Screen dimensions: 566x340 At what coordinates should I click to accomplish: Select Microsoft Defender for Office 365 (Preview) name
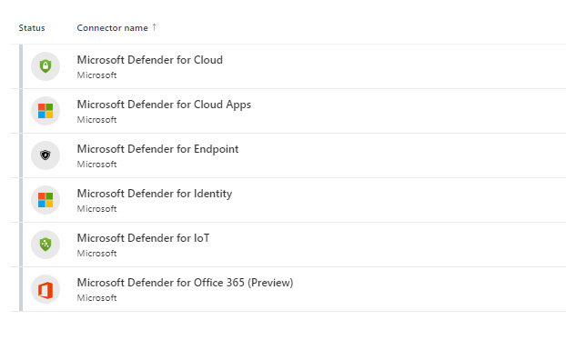coord(185,283)
